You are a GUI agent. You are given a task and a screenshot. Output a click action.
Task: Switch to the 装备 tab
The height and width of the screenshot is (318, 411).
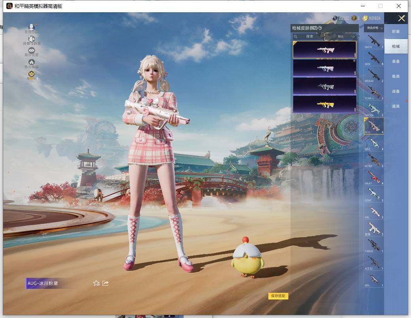tap(396, 61)
